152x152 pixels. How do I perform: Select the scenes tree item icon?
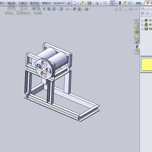(x=146, y=24)
